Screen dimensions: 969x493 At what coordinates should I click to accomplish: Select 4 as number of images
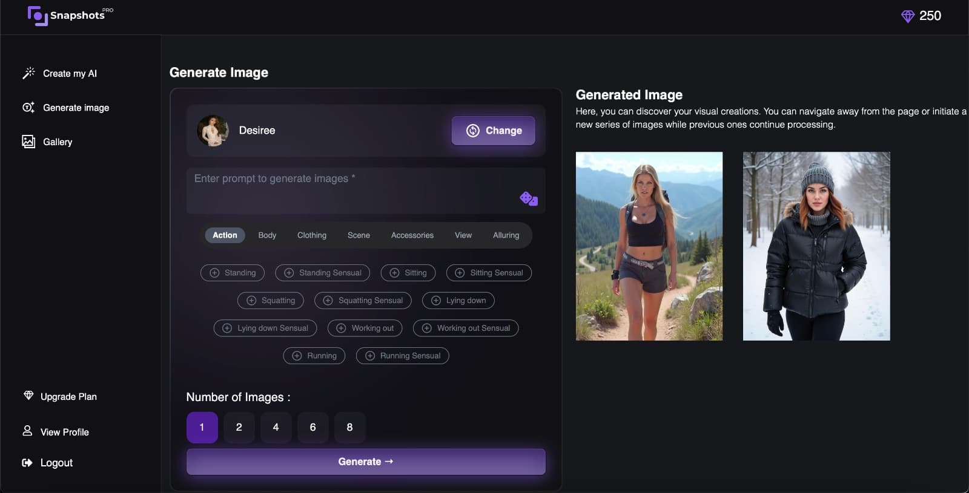[276, 427]
